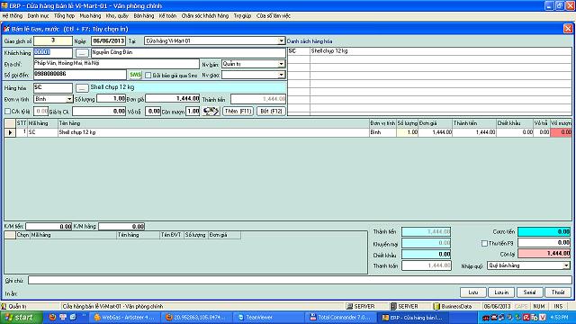Open product lookup ellipsis beside SC

(82, 88)
